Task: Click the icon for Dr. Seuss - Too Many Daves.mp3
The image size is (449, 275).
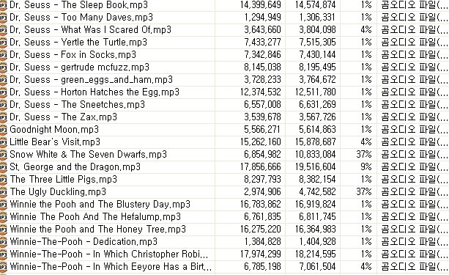Action: (x=3, y=18)
